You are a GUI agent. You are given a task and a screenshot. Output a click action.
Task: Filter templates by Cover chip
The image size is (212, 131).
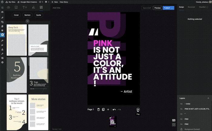[x=16, y=15]
